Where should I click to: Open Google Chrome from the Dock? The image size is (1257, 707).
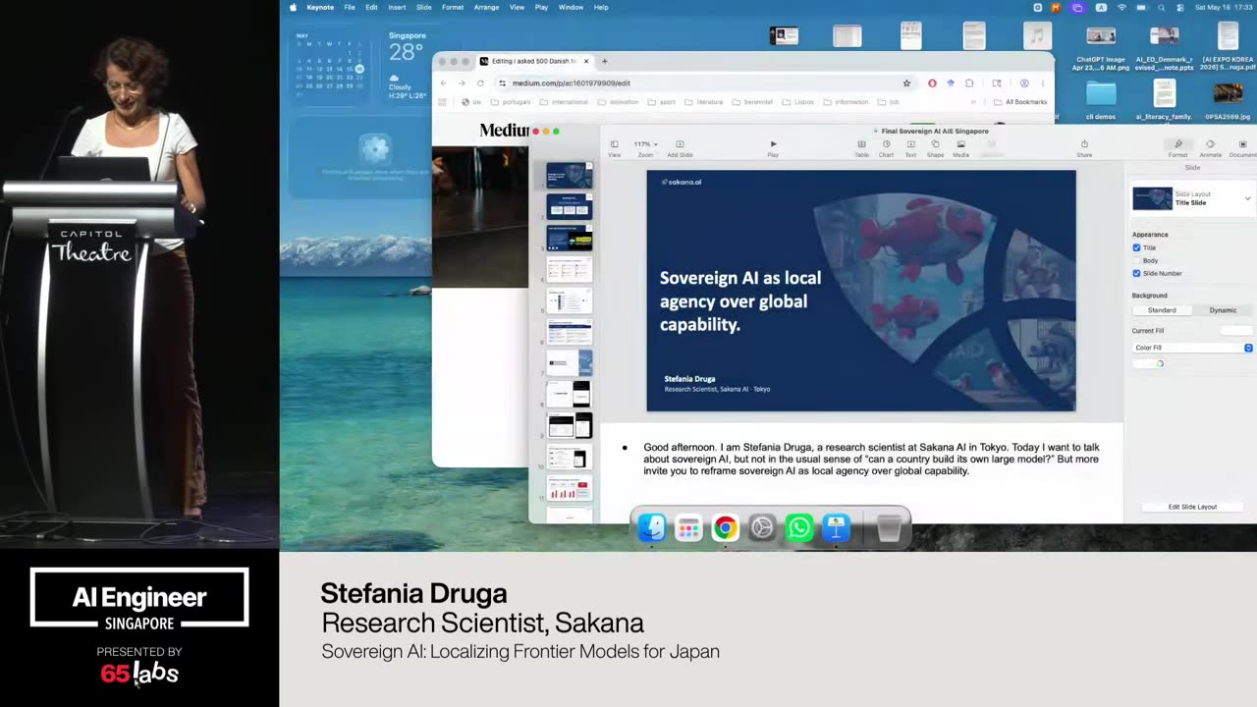tap(725, 528)
